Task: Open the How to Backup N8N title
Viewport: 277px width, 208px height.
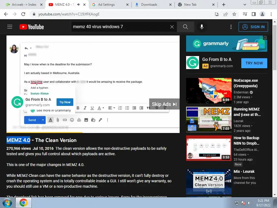Action: (x=246, y=141)
